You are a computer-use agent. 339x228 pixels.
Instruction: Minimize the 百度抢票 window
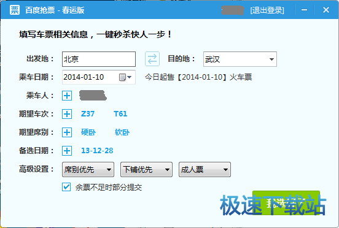305,10
